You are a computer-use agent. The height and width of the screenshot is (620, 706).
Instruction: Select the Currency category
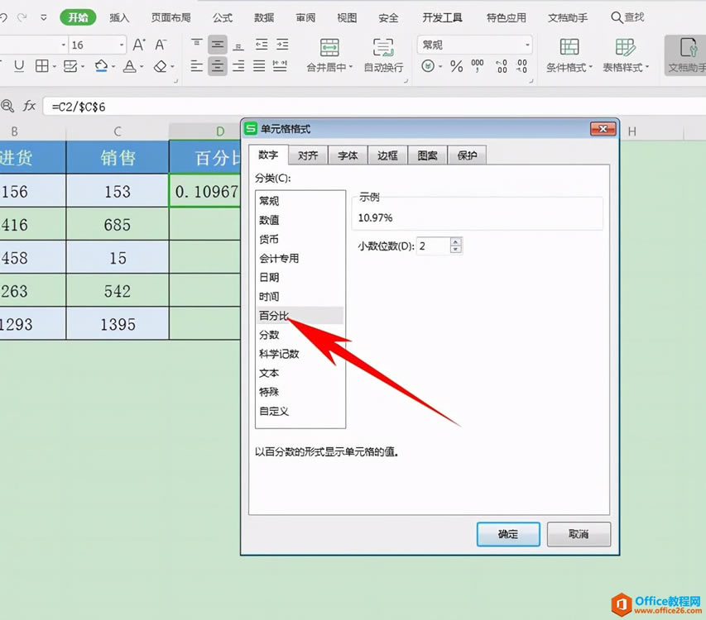pos(300,239)
